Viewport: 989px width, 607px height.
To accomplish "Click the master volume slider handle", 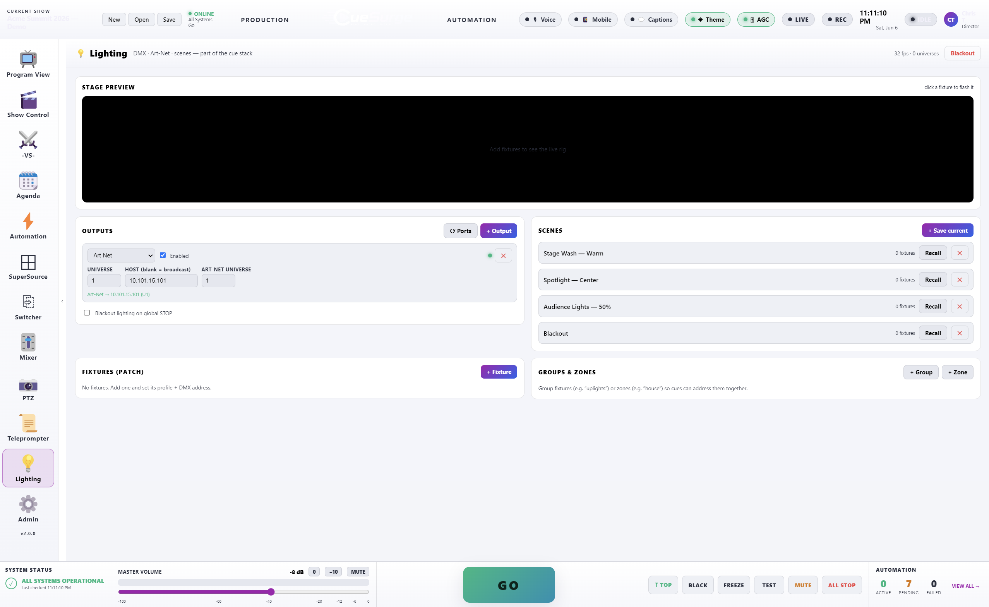I will [x=271, y=592].
